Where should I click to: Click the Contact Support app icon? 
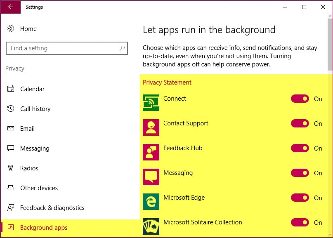151,127
